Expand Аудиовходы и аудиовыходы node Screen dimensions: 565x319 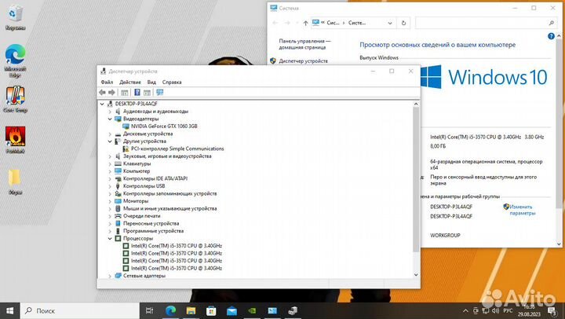110,112
